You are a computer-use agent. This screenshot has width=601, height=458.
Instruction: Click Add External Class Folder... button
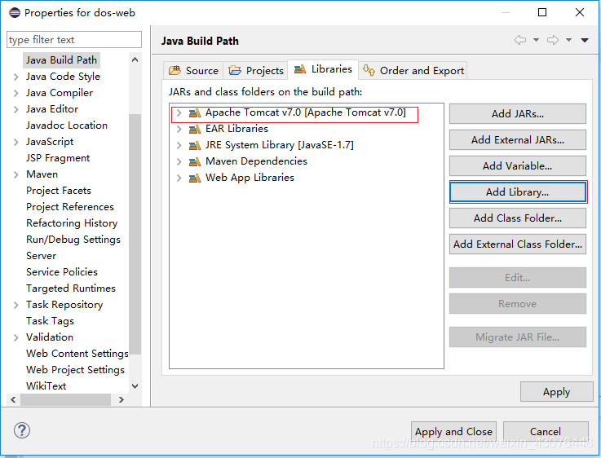point(518,244)
